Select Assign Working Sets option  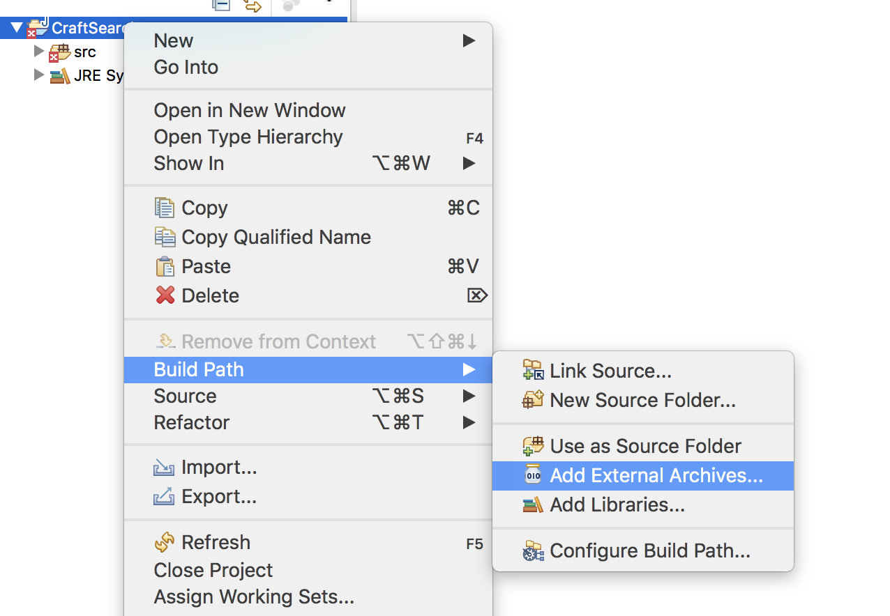[253, 596]
